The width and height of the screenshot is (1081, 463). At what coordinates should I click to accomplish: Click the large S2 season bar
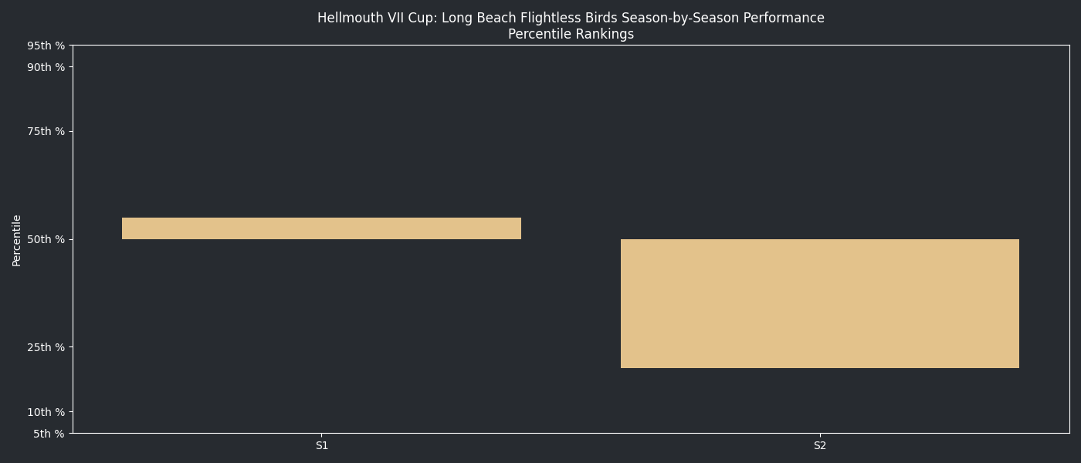819,303
